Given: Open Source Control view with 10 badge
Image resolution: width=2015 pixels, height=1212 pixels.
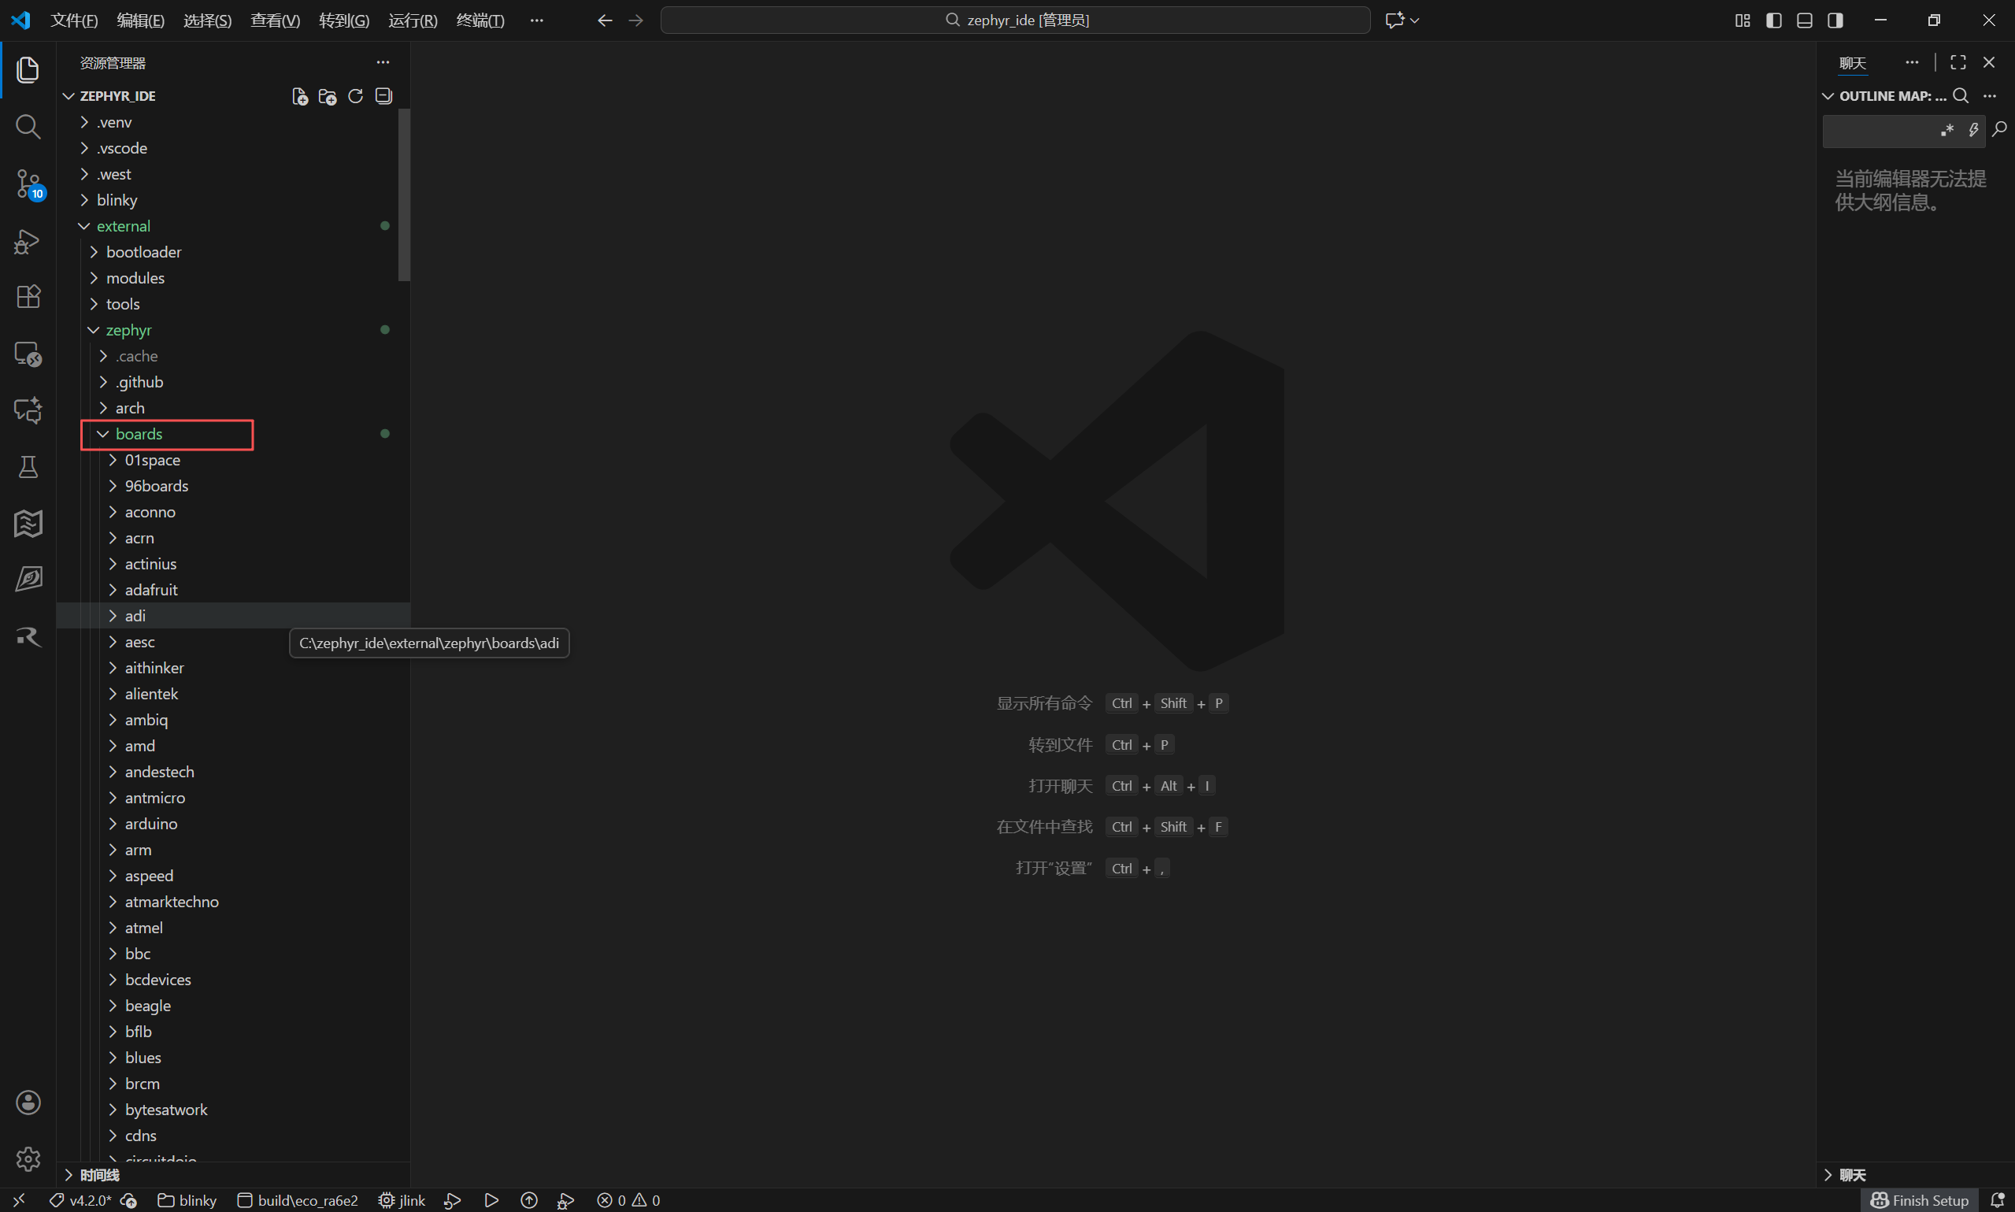Looking at the screenshot, I should click(28, 183).
